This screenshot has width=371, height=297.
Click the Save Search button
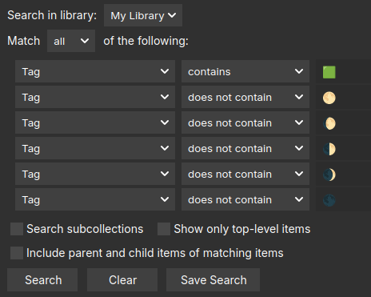(213, 280)
